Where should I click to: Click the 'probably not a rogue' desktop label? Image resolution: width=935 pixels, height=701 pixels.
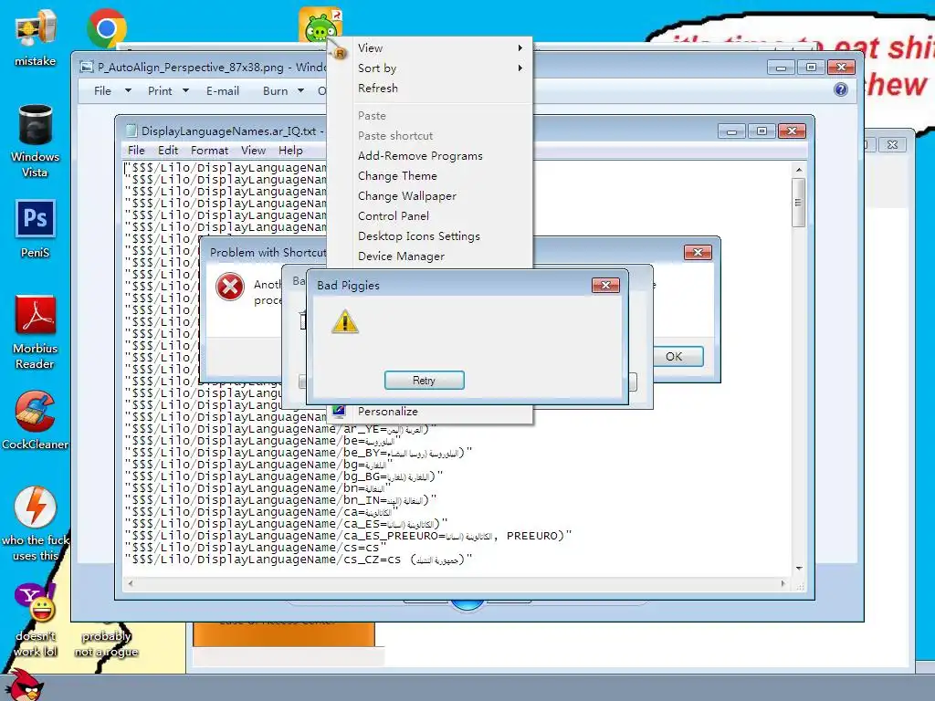coord(106,643)
